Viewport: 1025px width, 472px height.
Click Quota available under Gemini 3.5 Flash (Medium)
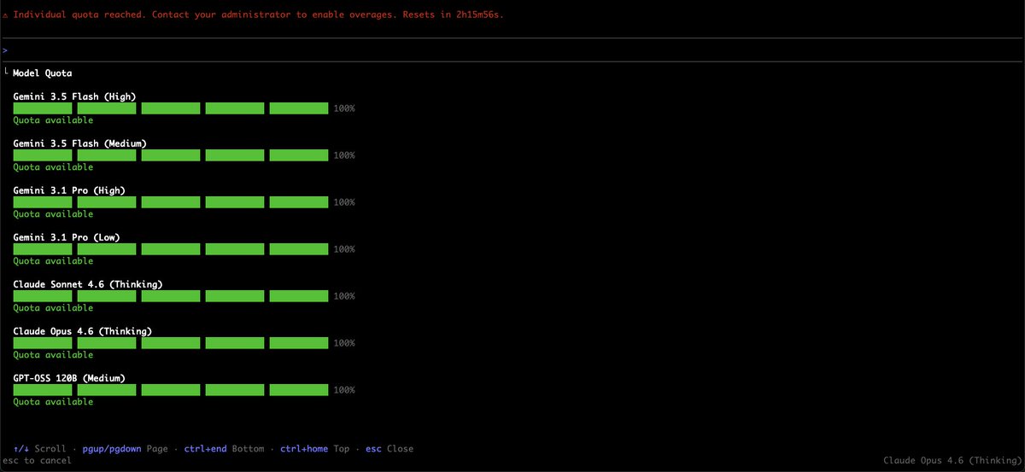tap(53, 167)
